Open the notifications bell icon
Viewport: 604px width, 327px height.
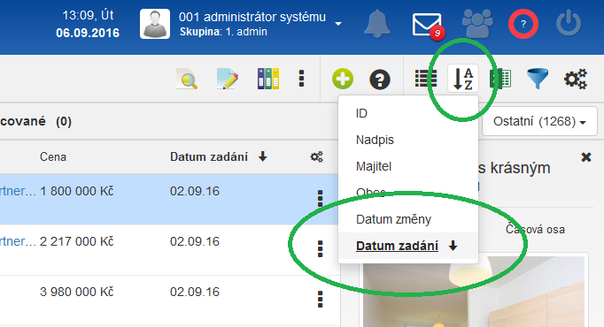377,24
